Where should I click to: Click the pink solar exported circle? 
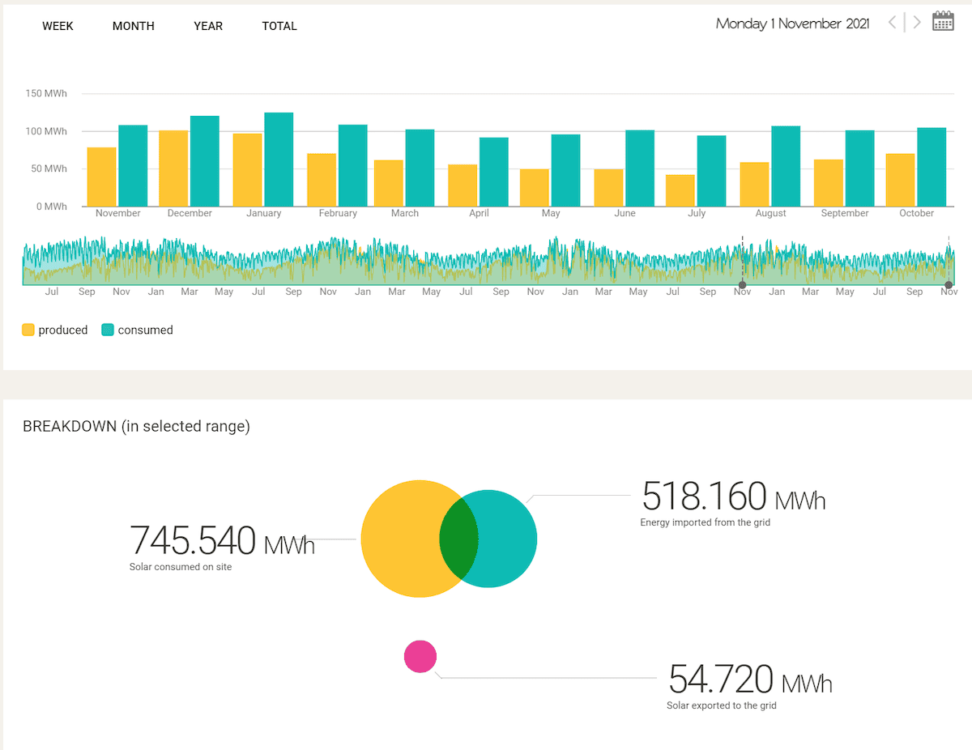[x=420, y=656]
